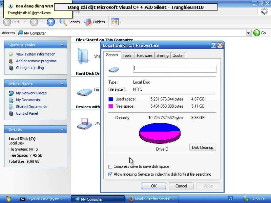Click the drive label text field
Screen dimensions: 271x203
tap(175, 69)
